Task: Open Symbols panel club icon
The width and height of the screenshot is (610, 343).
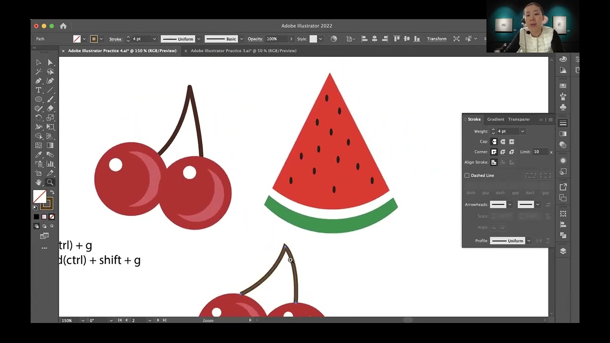Action: [563, 107]
